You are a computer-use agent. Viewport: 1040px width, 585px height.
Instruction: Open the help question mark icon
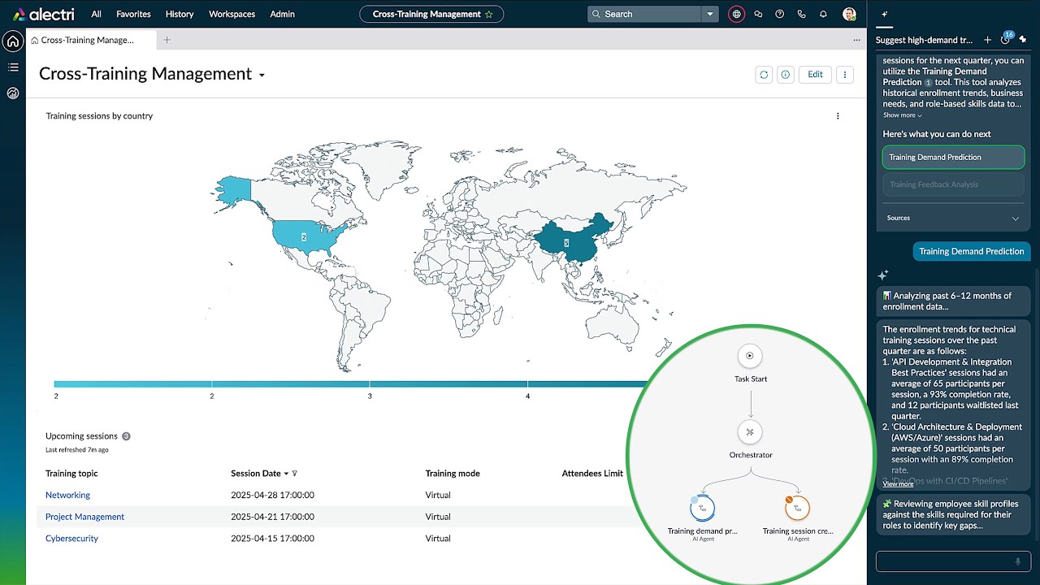pyautogui.click(x=780, y=14)
